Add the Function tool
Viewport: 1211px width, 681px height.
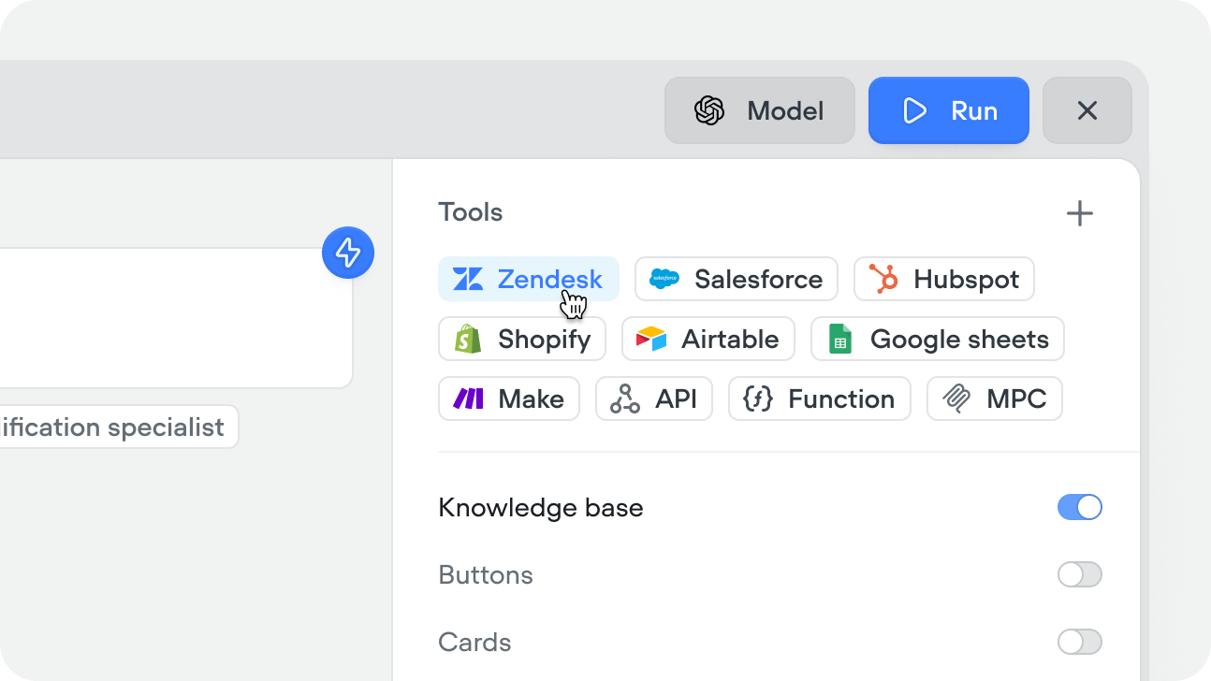click(819, 398)
